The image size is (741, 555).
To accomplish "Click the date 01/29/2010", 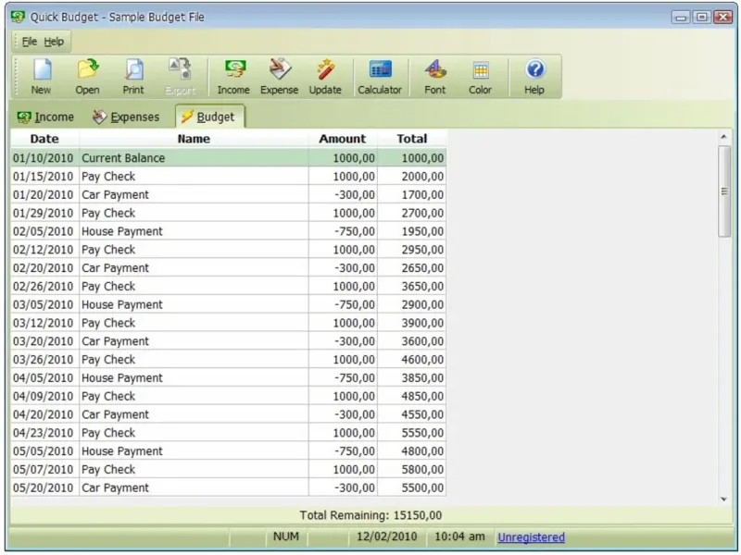I will coord(43,214).
